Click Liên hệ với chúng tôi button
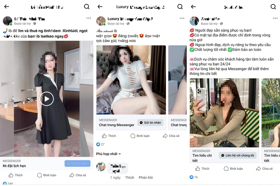 238,156
